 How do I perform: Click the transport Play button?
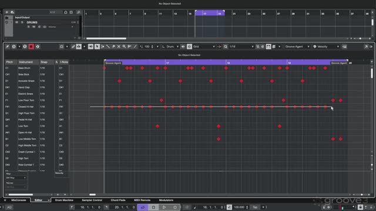(164, 207)
